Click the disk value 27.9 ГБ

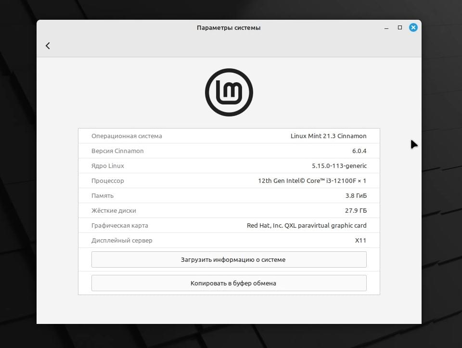(356, 211)
